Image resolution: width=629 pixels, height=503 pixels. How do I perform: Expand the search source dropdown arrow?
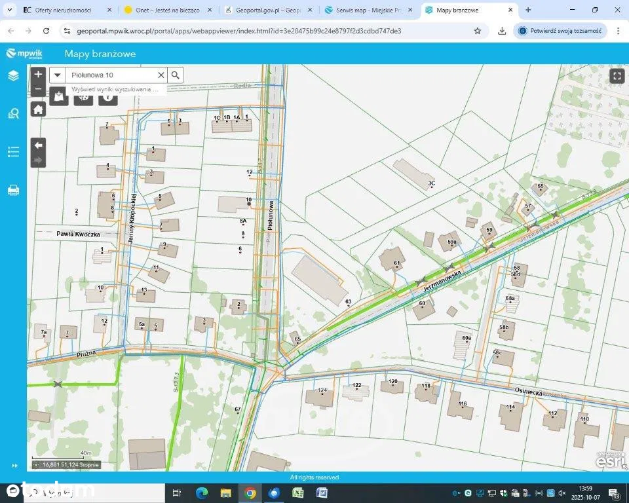click(x=58, y=75)
